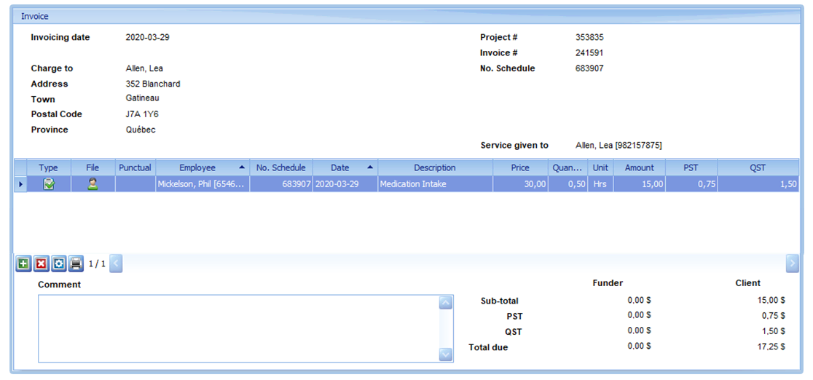Click the Type column header
813x380 pixels.
[49, 167]
